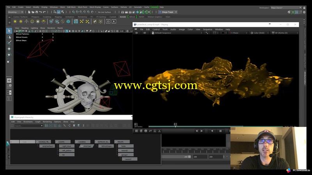Screen dimensions: 312x175
Task: Open the Arnold menu in Maya menu bar
Action: click(154, 7)
